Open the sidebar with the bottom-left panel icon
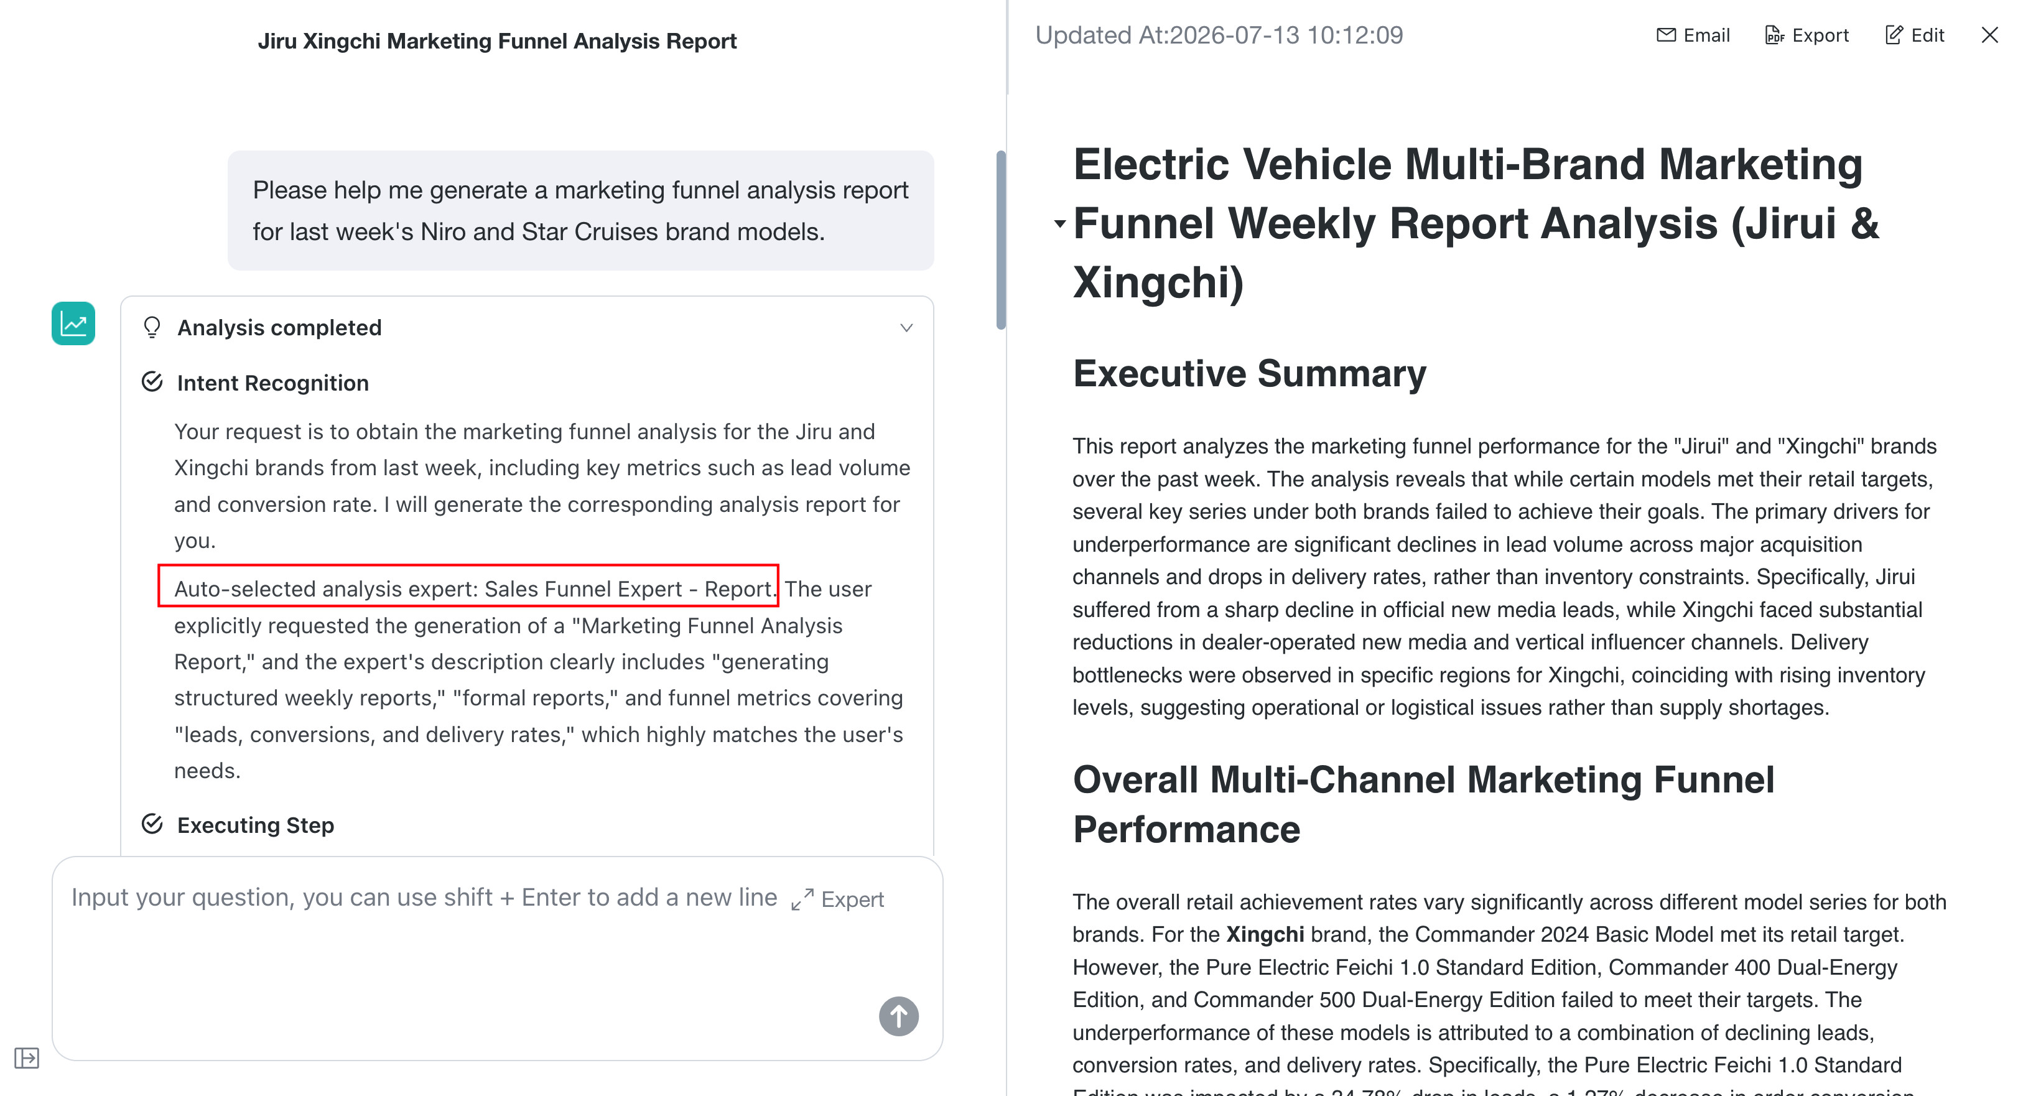Screen dimensions: 2018x1096 (x=27, y=1059)
